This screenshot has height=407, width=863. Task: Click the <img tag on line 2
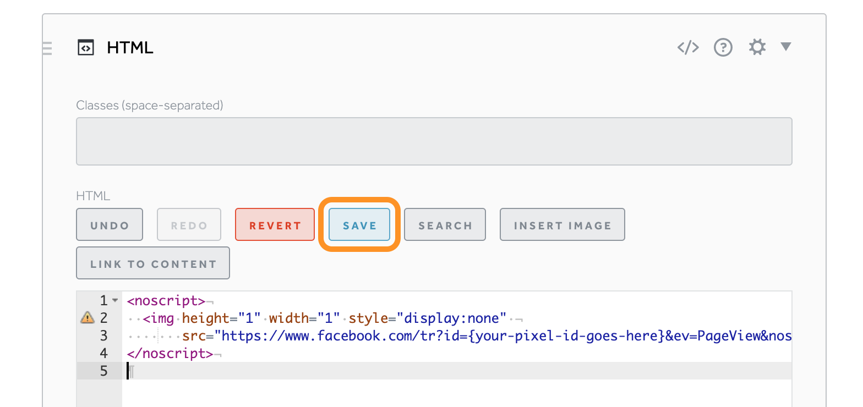(x=159, y=318)
